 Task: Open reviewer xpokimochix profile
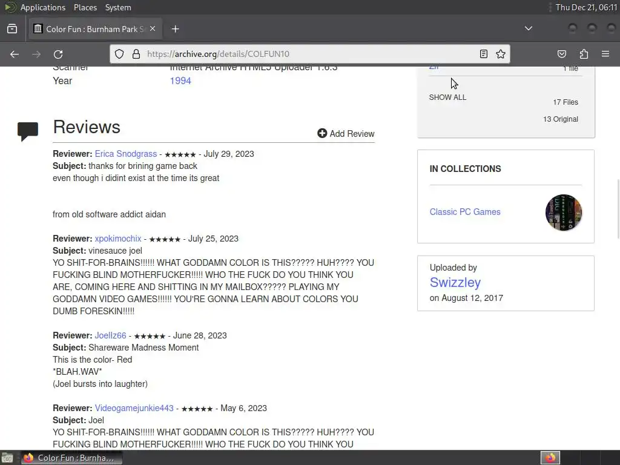(x=118, y=239)
